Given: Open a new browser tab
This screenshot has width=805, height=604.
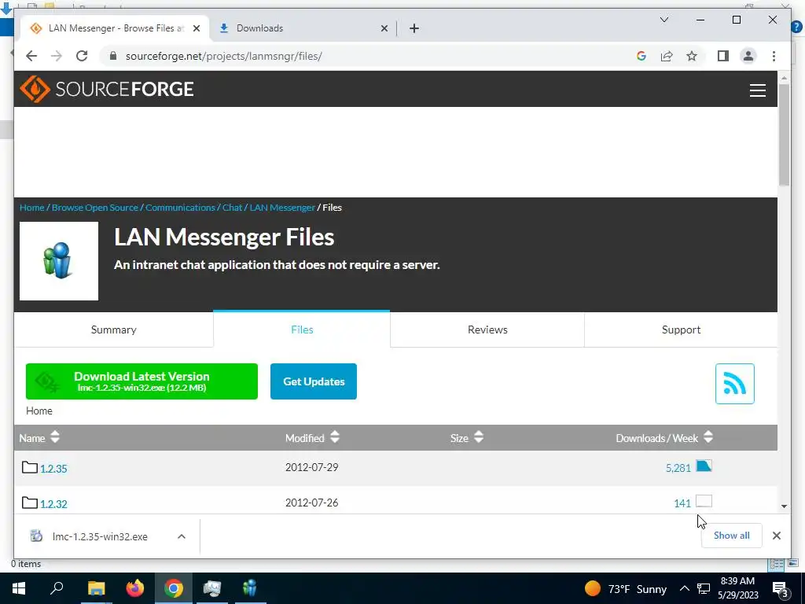Looking at the screenshot, I should (414, 28).
